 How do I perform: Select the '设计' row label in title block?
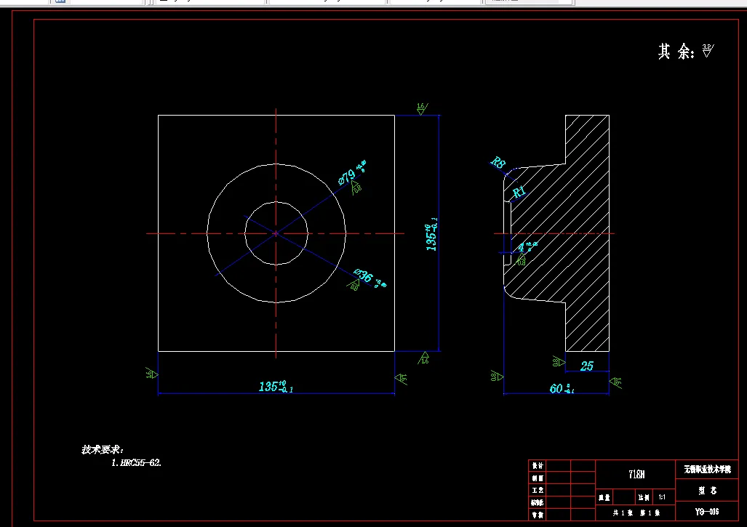(x=538, y=466)
